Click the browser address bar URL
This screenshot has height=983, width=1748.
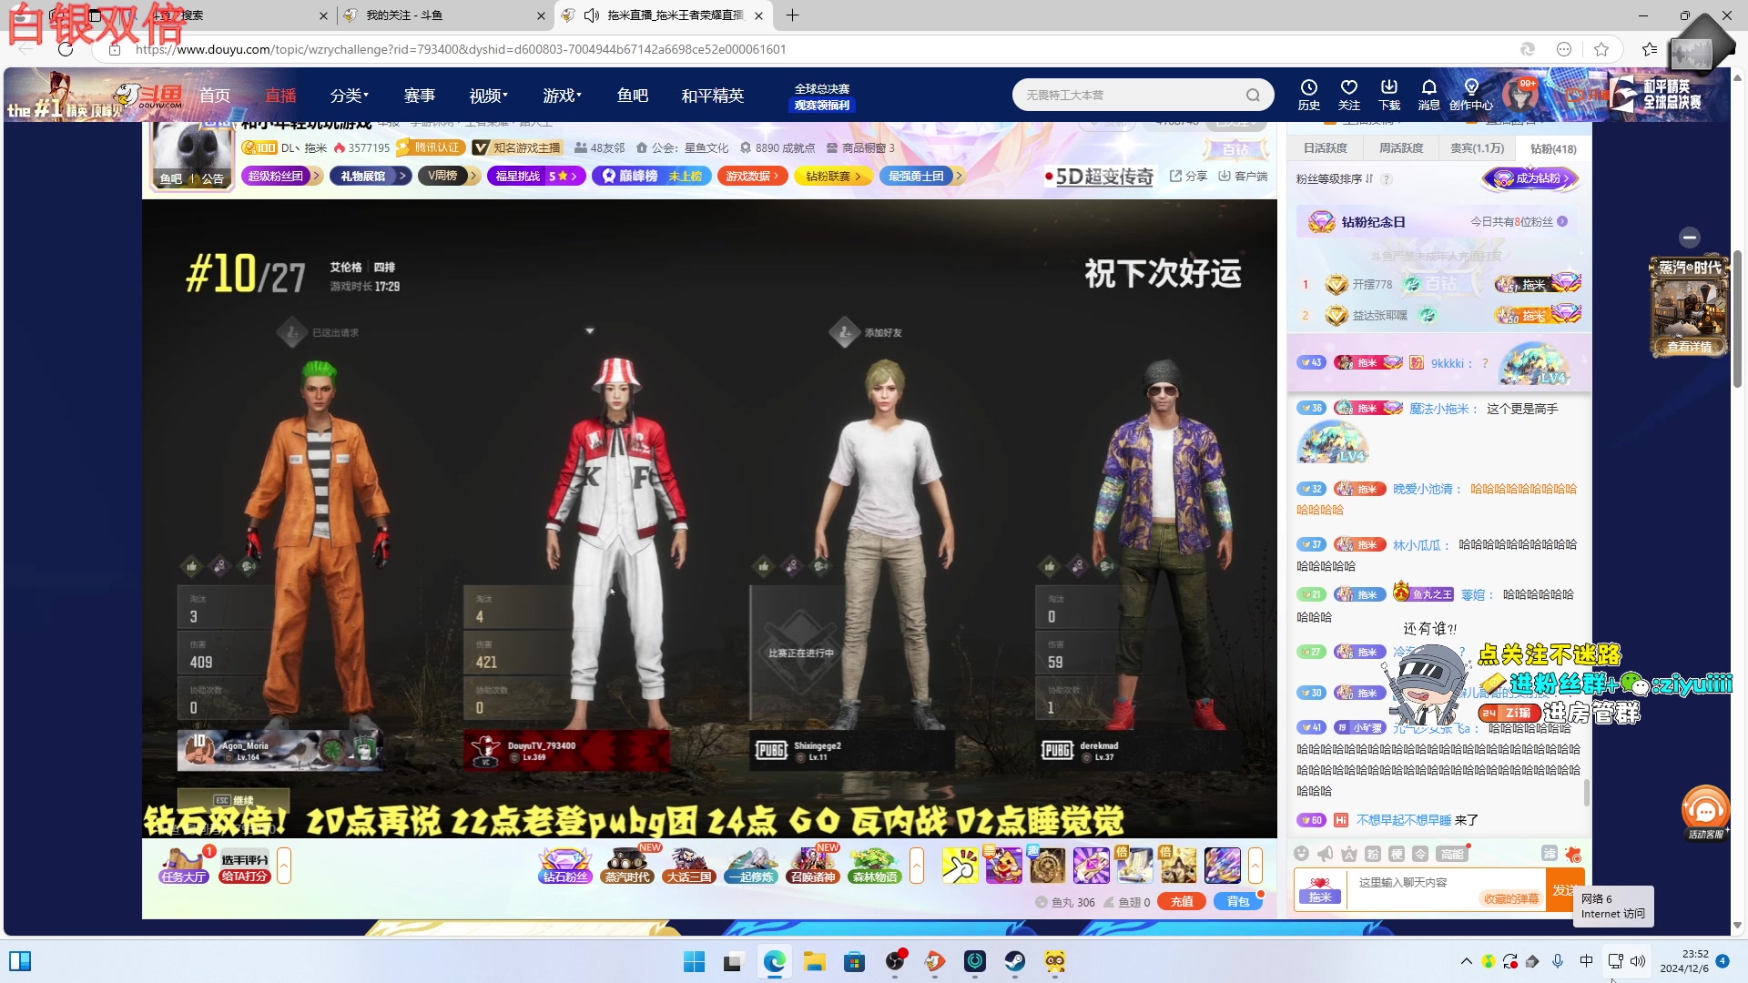[x=460, y=49]
